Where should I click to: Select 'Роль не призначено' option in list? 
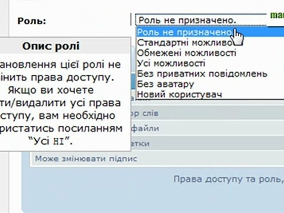pos(210,32)
